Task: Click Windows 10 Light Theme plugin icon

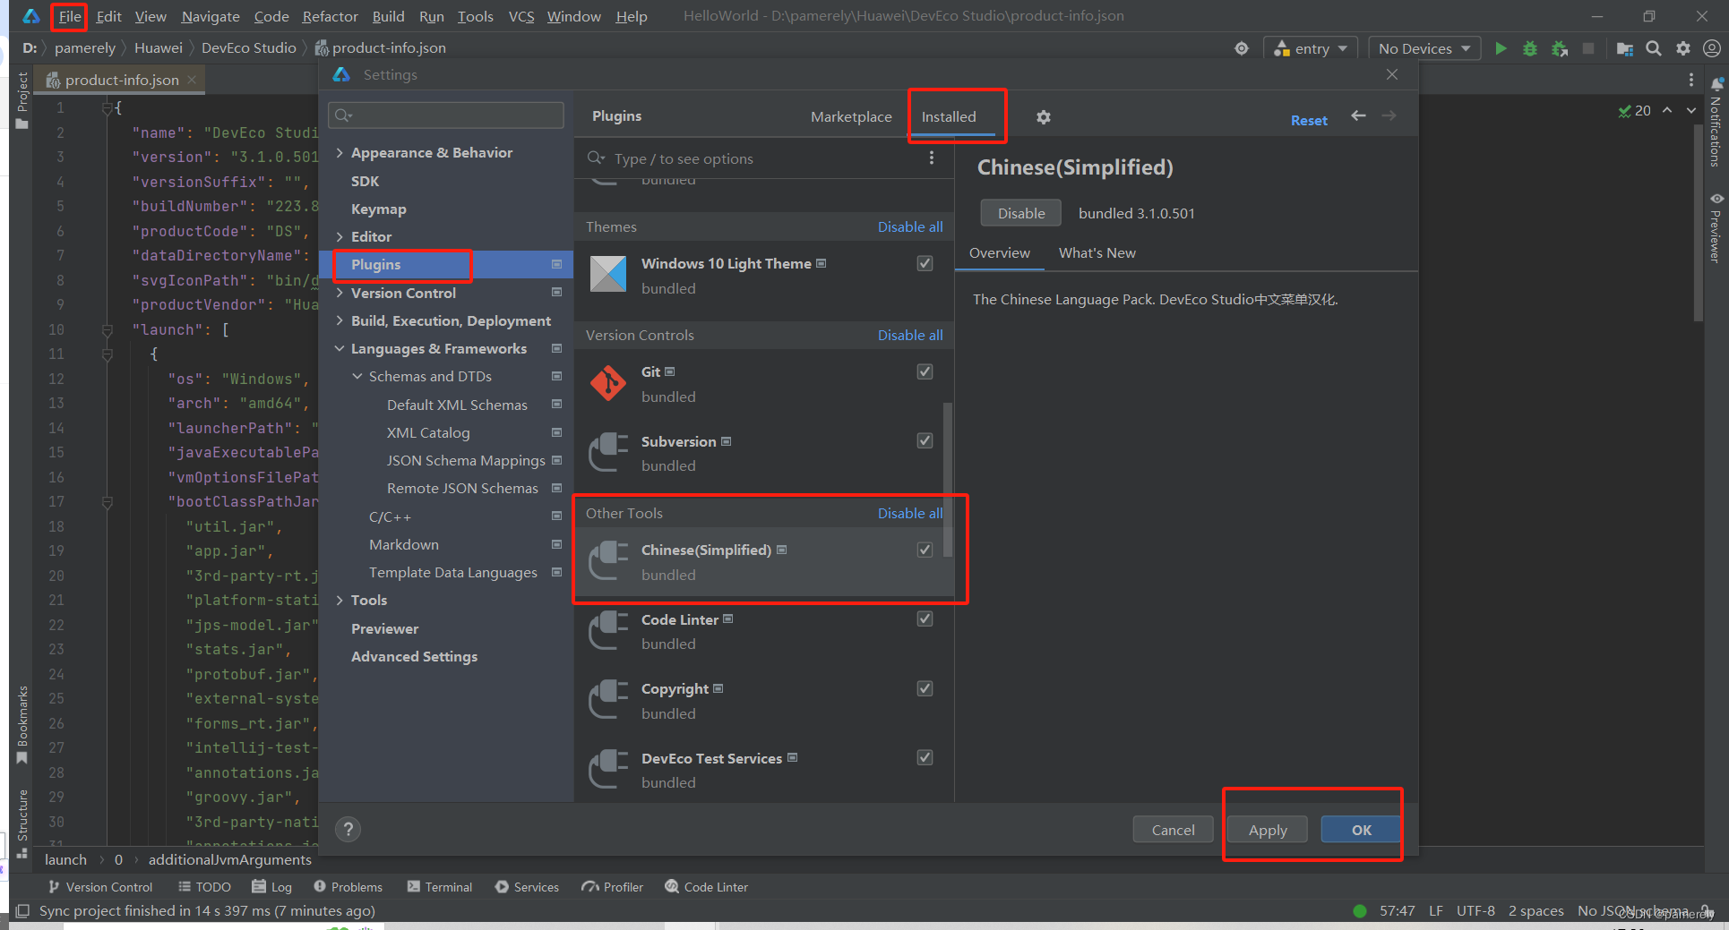Action: point(608,275)
